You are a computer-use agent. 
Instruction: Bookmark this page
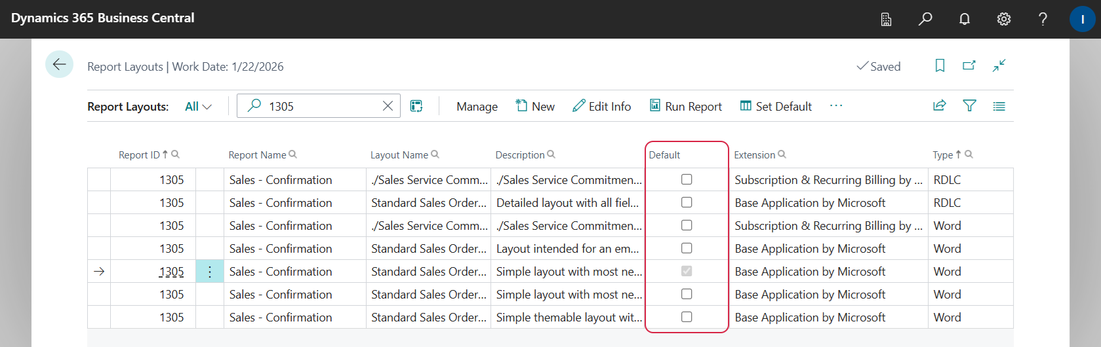940,65
